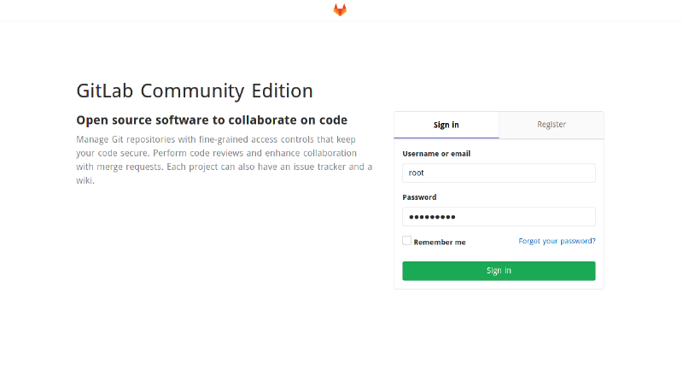
Task: Click the 'Password' field label
Action: pyautogui.click(x=419, y=197)
